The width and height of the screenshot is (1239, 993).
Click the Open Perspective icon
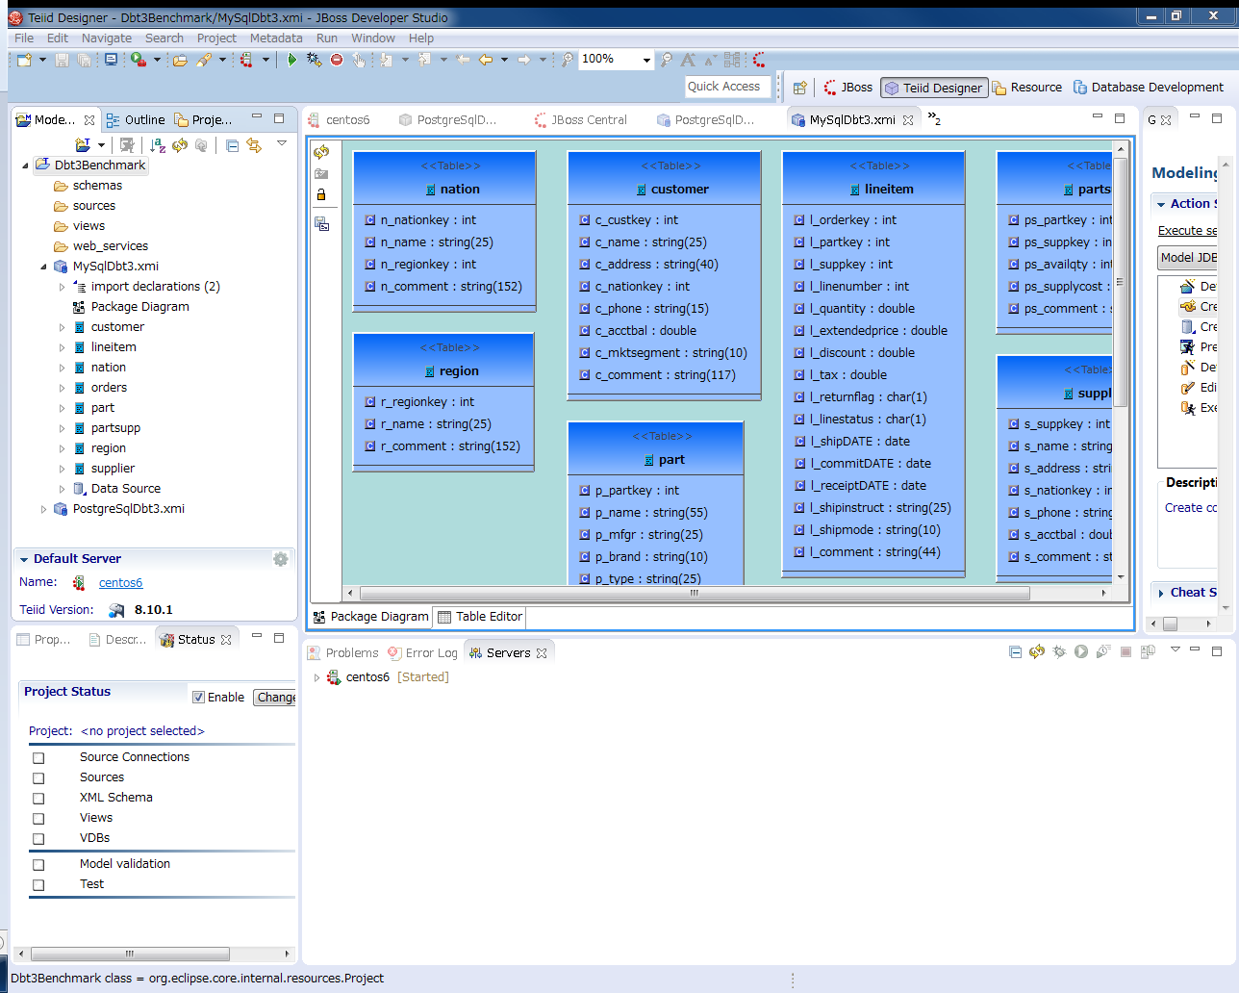click(x=799, y=88)
